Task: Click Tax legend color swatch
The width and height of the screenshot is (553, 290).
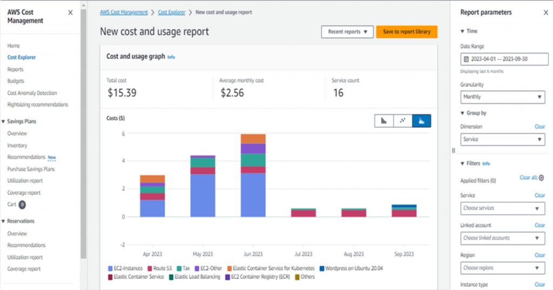Action: click(x=179, y=268)
